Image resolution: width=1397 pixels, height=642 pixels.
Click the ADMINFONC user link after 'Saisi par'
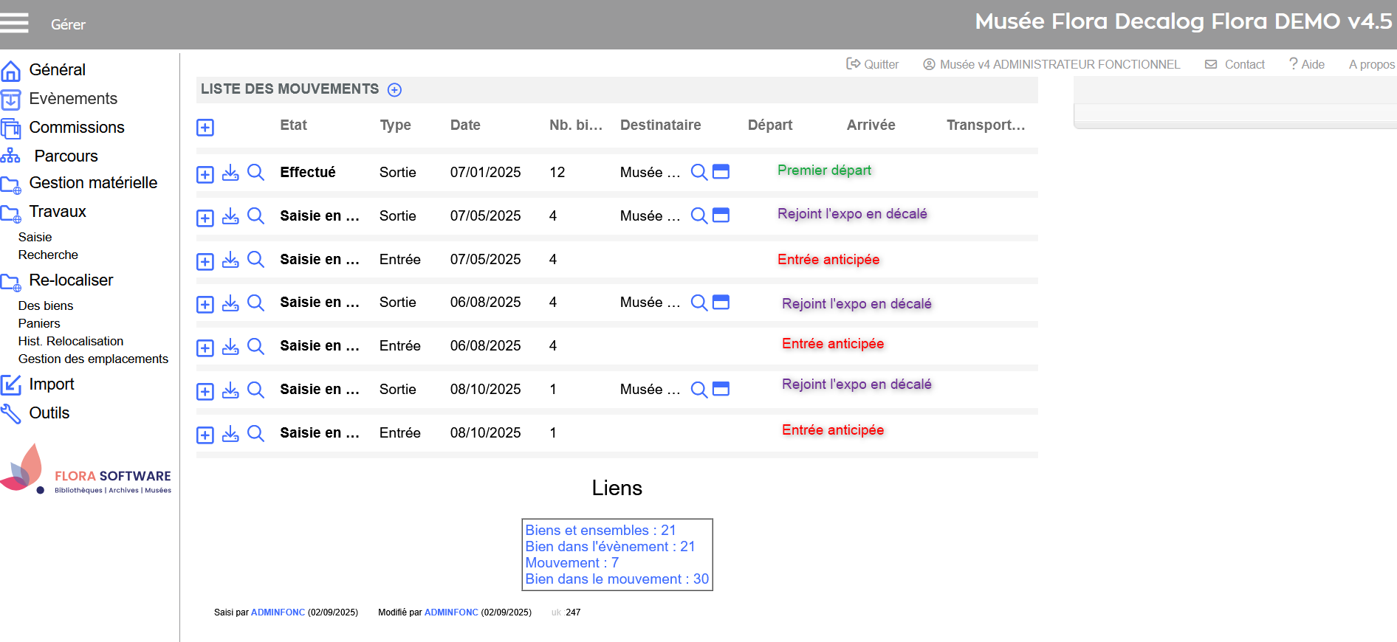(278, 612)
